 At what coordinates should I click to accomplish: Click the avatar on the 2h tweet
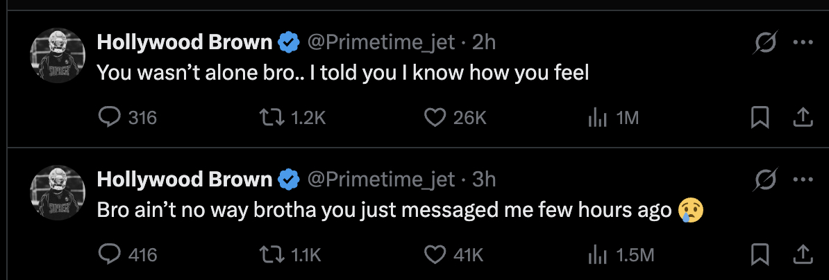(x=57, y=57)
